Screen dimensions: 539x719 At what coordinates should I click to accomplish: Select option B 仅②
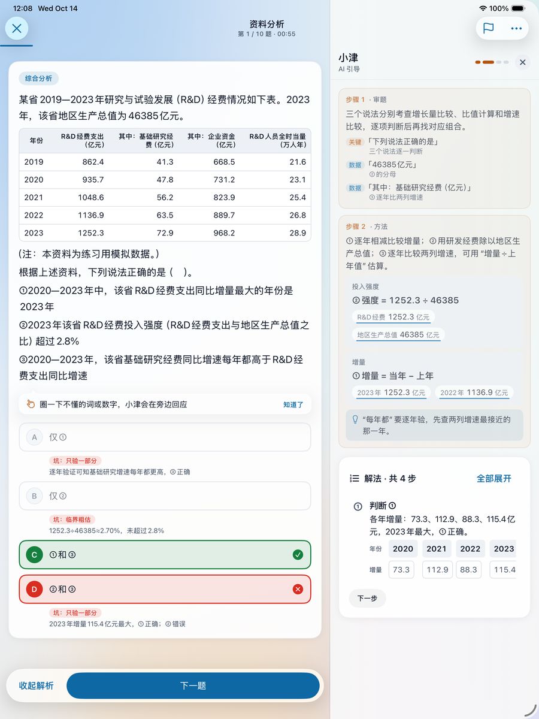(x=165, y=496)
